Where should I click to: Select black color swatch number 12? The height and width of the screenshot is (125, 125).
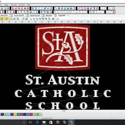25,114
